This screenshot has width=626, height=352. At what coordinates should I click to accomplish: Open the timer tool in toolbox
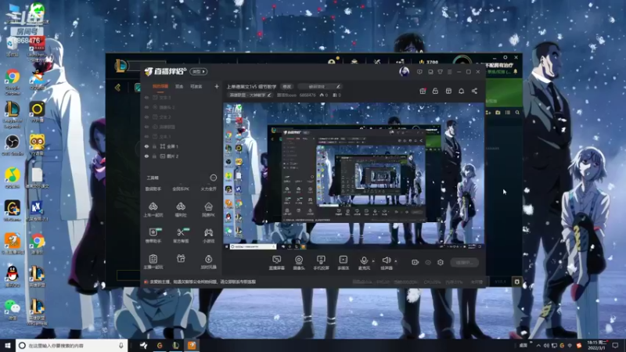[208, 262]
